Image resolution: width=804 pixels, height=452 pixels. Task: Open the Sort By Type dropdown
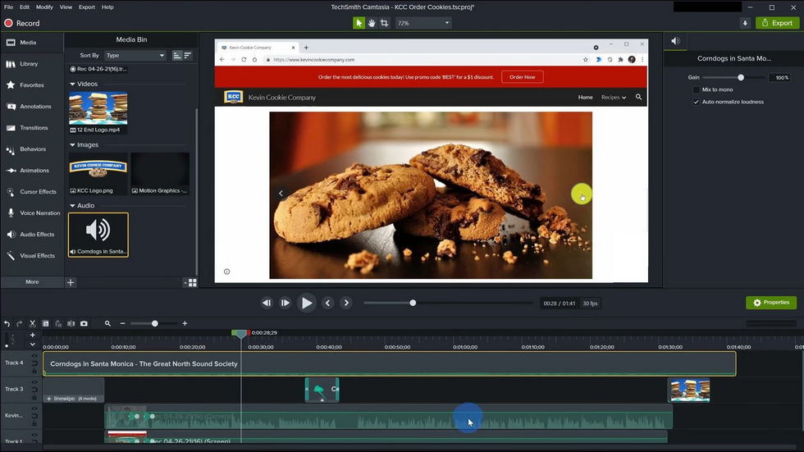tap(135, 56)
